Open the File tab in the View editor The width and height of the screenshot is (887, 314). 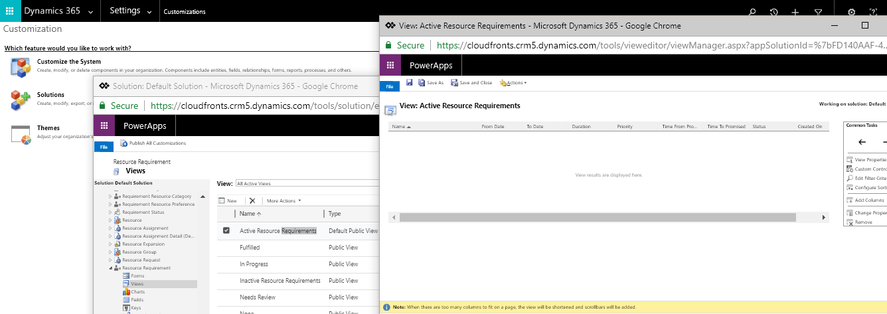pos(390,86)
